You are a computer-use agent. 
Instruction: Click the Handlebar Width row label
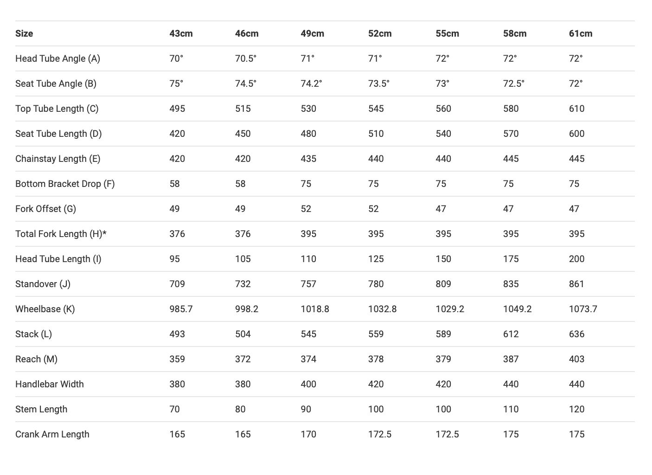[50, 384]
